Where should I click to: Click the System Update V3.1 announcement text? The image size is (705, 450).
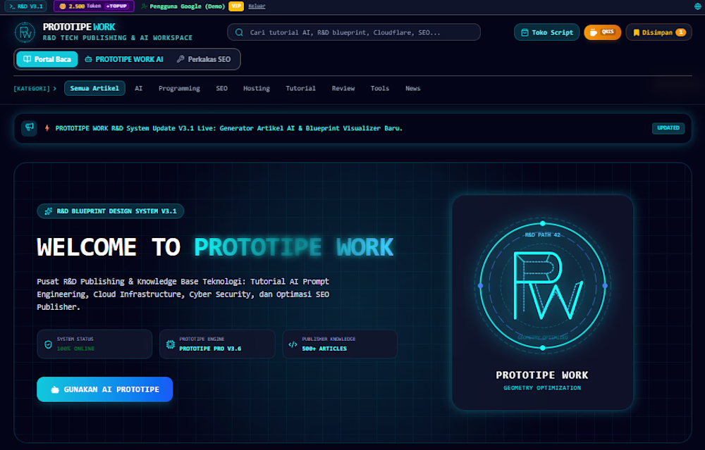(229, 128)
